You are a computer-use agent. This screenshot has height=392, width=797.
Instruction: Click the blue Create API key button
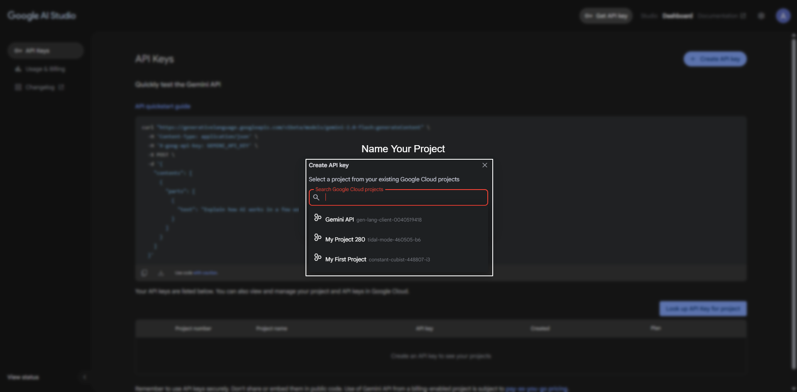[x=715, y=59]
